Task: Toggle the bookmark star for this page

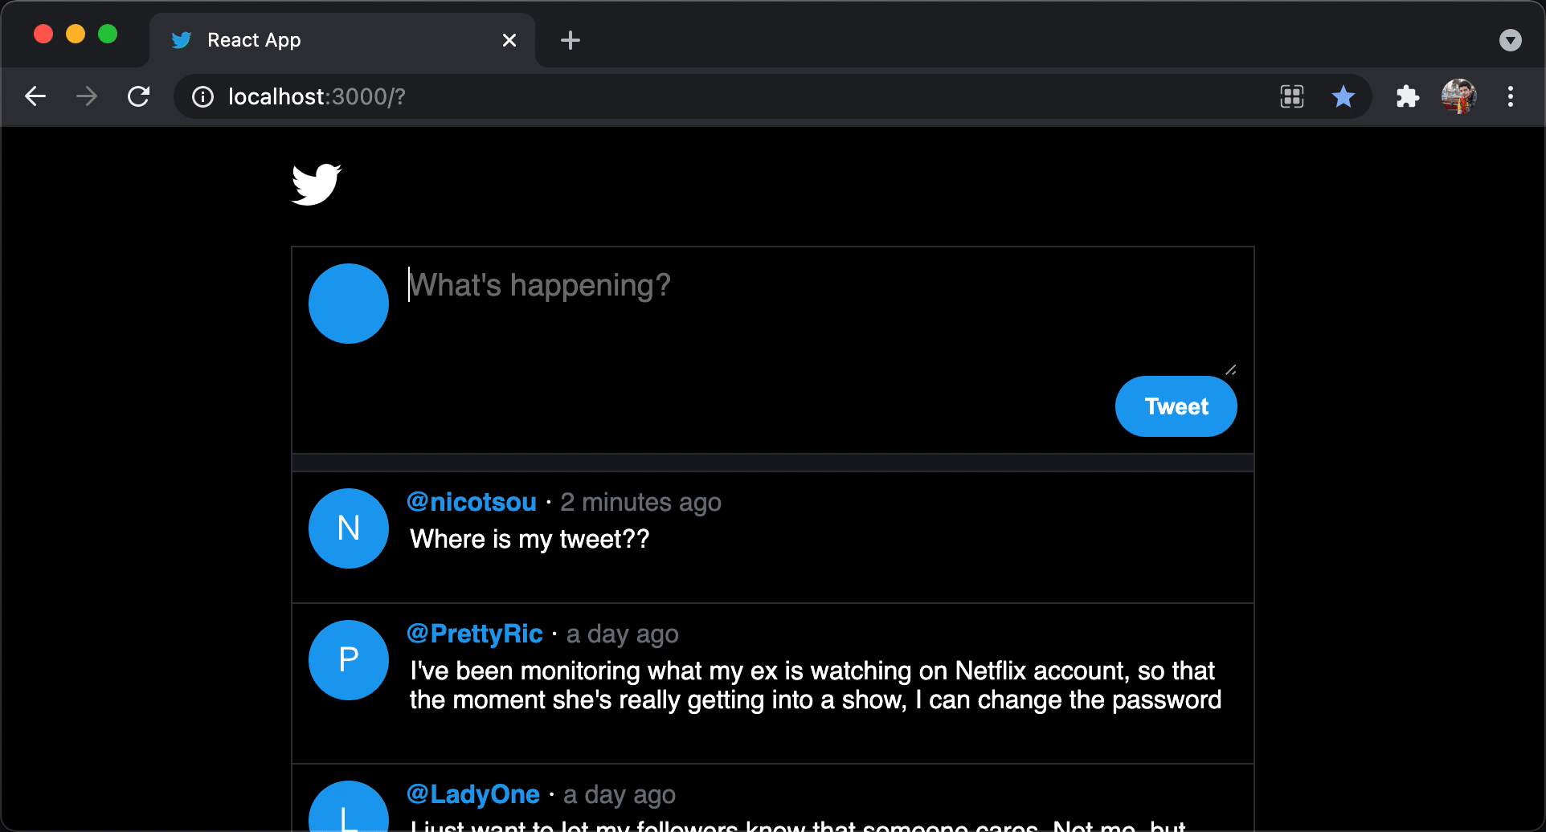Action: click(x=1343, y=96)
